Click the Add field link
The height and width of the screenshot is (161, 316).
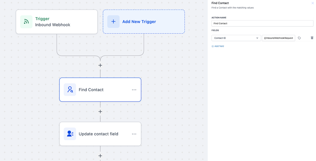coord(218,46)
